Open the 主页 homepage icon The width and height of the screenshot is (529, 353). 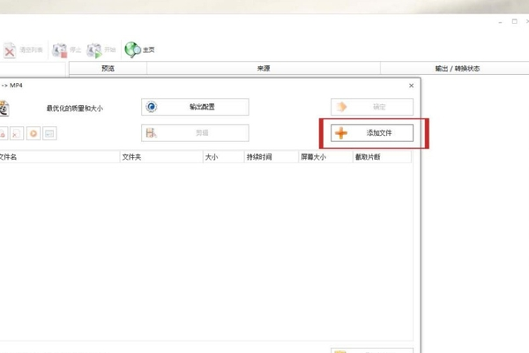click(x=133, y=50)
